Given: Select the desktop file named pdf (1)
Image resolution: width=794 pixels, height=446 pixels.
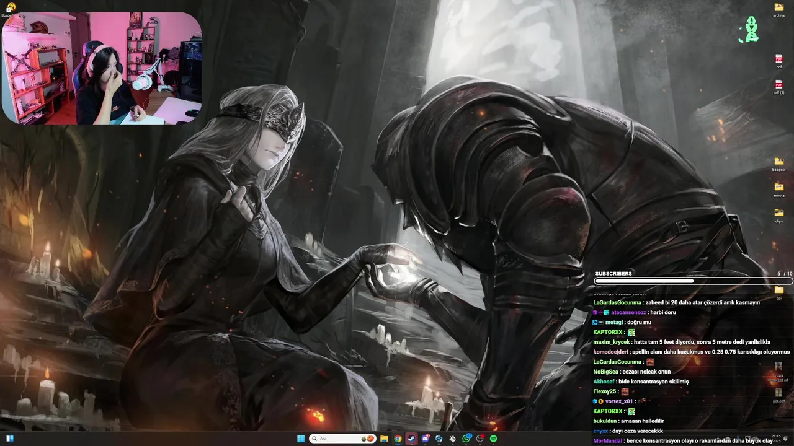Looking at the screenshot, I should pyautogui.click(x=778, y=87).
